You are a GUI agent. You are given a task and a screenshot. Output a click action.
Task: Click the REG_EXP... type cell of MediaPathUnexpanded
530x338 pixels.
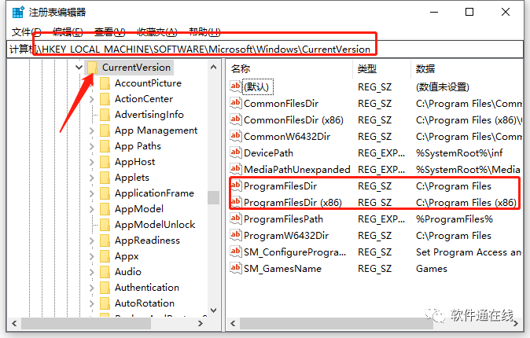pos(381,169)
